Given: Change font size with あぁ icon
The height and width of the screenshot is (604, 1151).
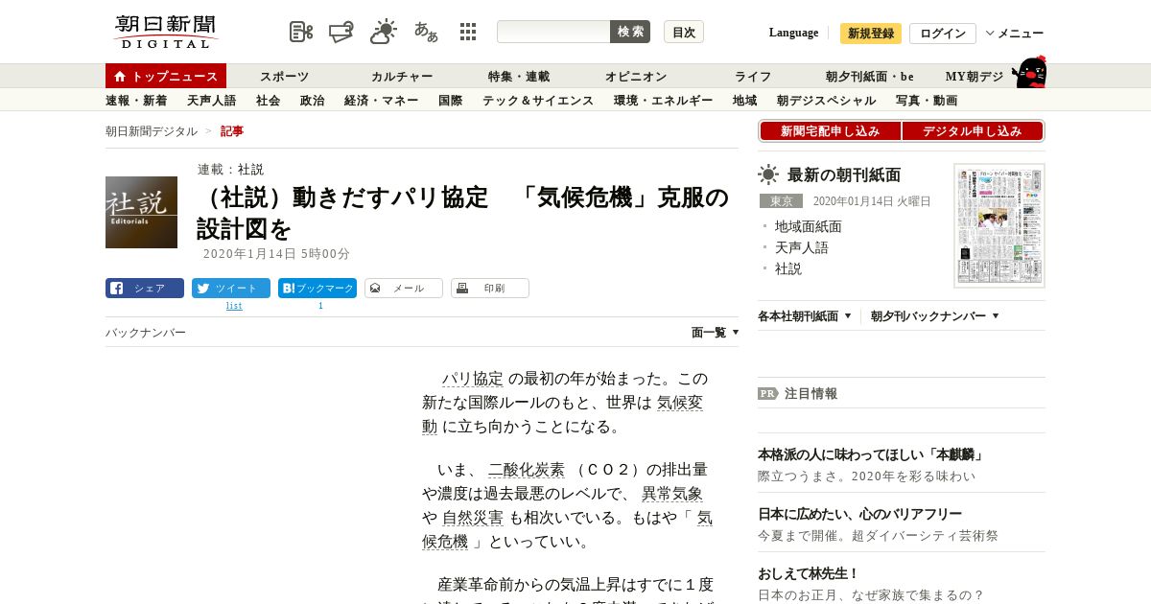Looking at the screenshot, I should [x=426, y=32].
